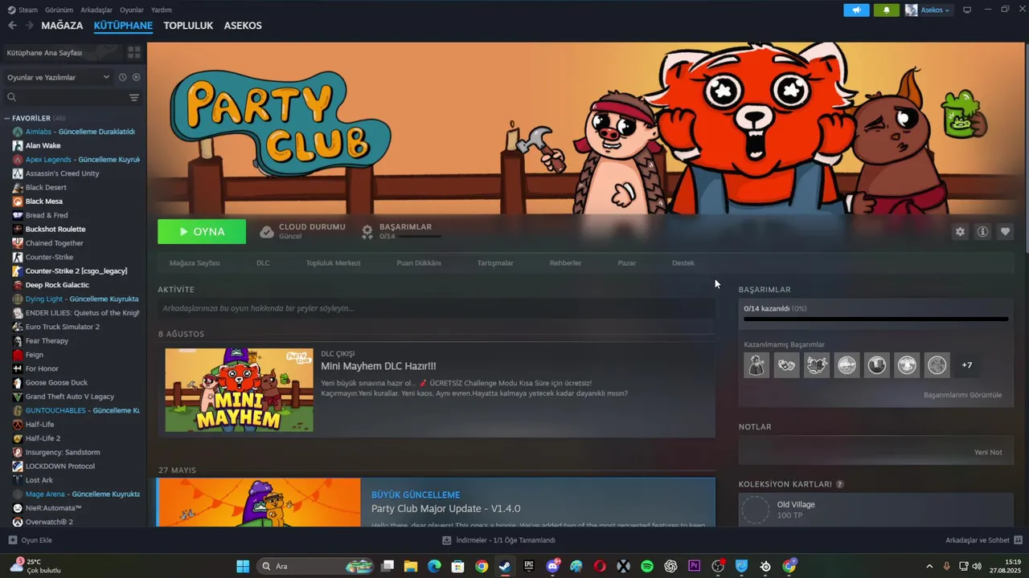Image resolution: width=1029 pixels, height=578 pixels.
Task: Switch to the TOPLULUK tab
Action: pyautogui.click(x=188, y=26)
